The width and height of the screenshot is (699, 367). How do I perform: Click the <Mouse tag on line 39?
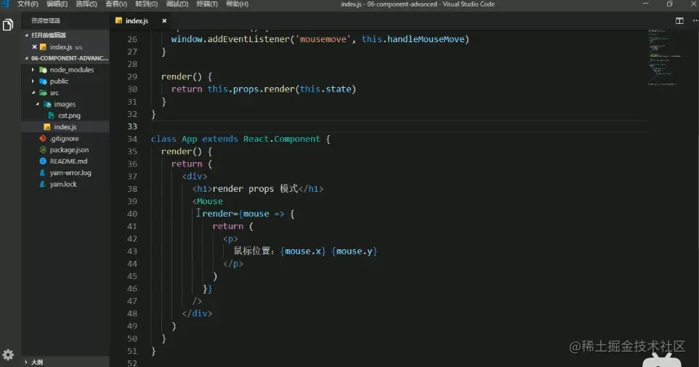point(207,201)
